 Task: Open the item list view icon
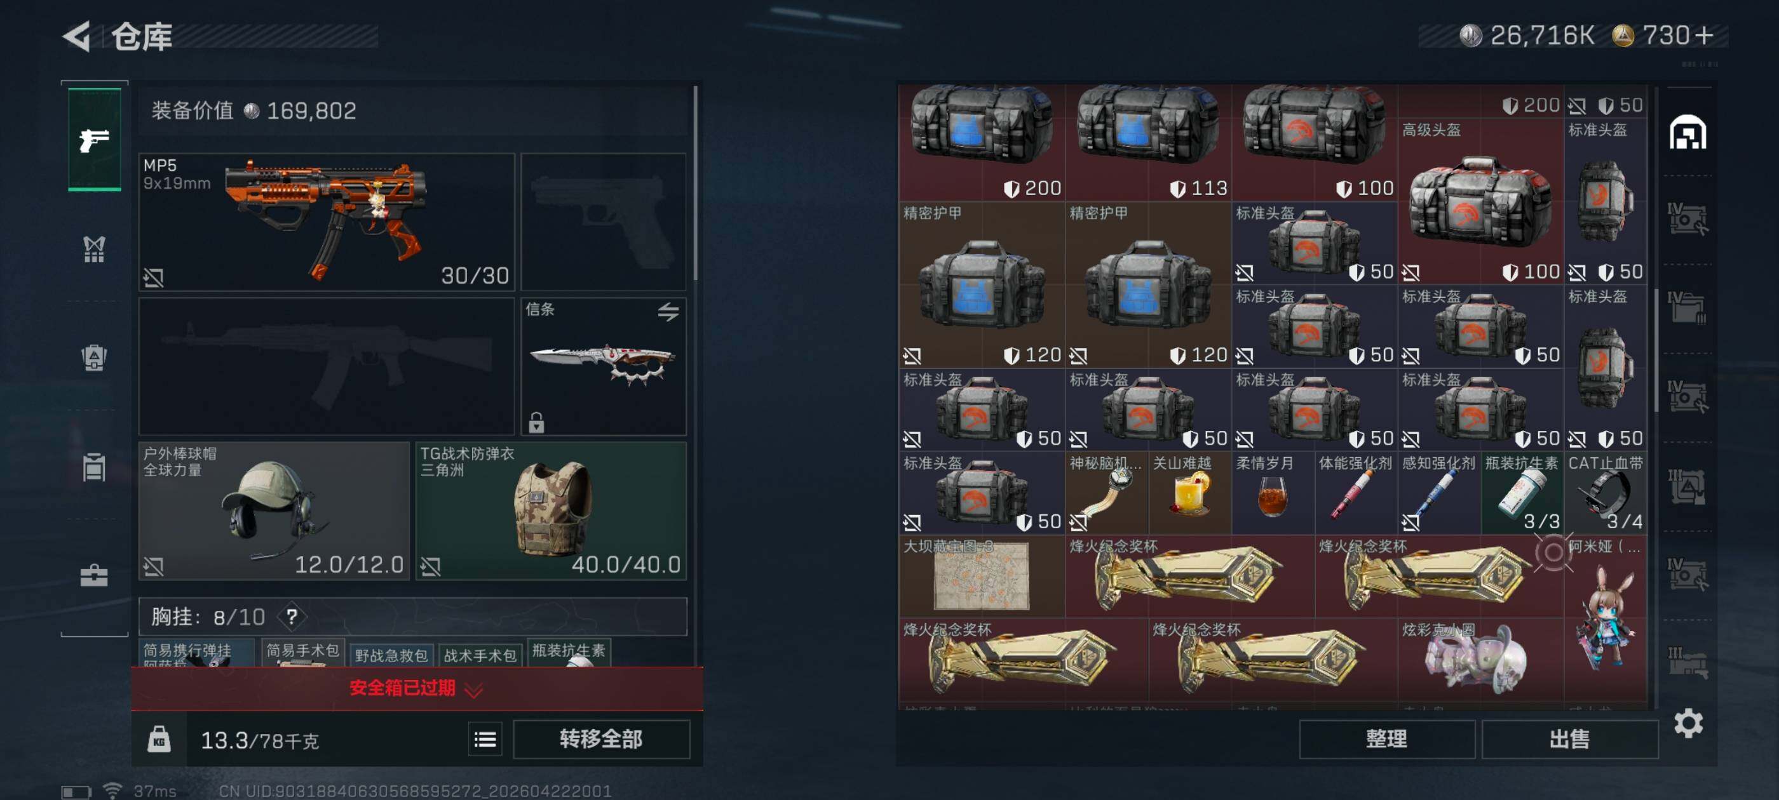(485, 739)
